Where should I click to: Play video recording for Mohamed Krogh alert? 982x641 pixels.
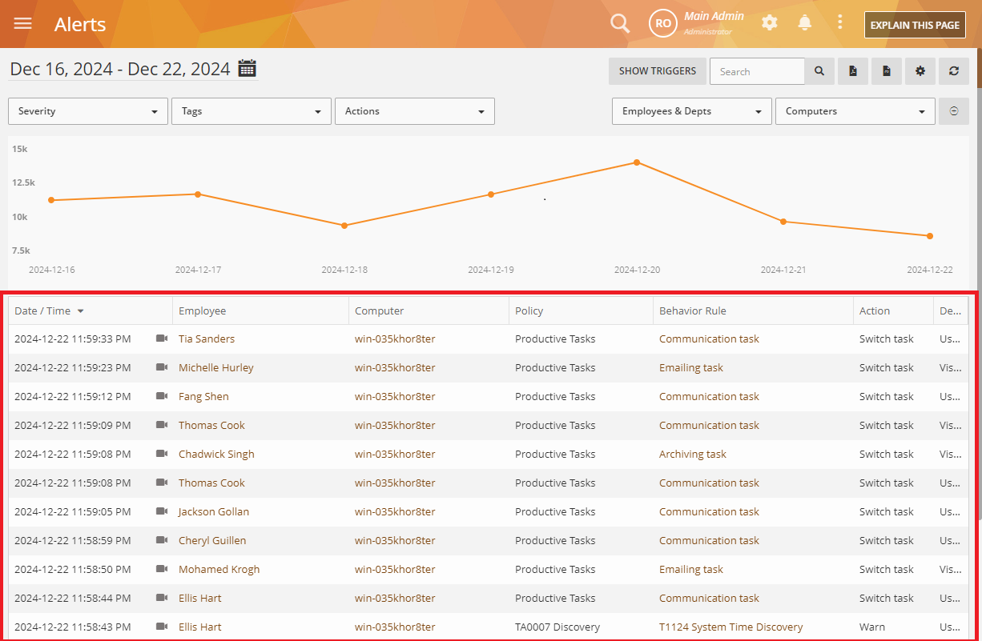point(162,569)
